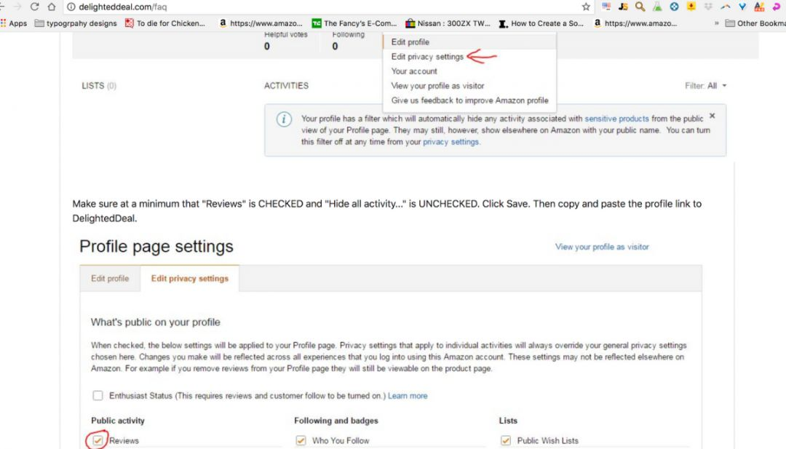Viewport: 786px width, 449px height.
Task: Uncheck the Who You Follow checkbox
Action: point(301,440)
